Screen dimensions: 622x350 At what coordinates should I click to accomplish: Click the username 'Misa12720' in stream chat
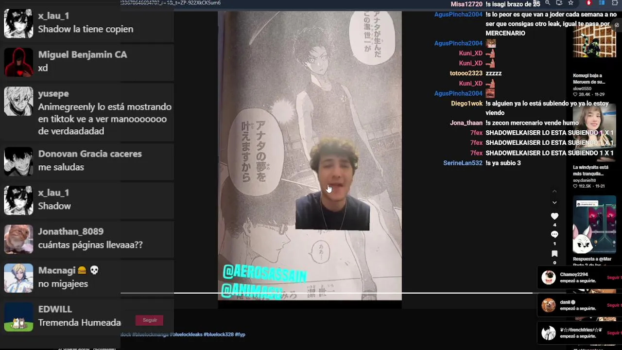(466, 4)
